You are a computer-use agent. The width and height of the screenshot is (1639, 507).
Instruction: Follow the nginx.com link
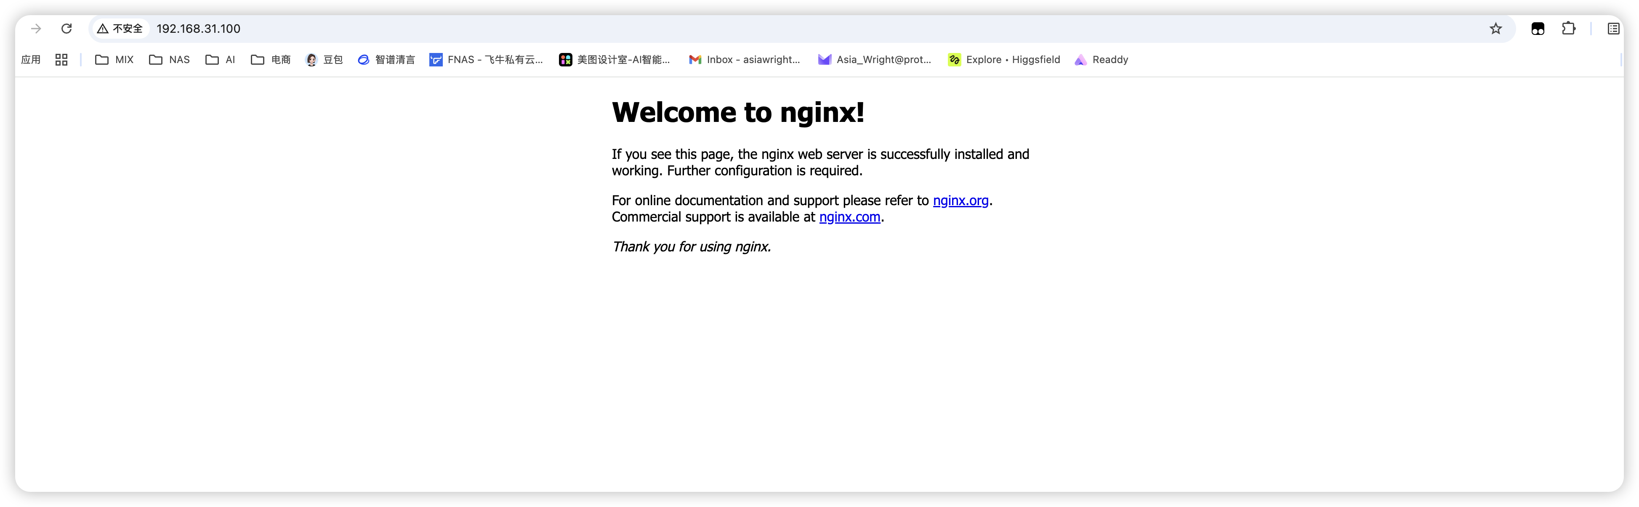tap(850, 217)
